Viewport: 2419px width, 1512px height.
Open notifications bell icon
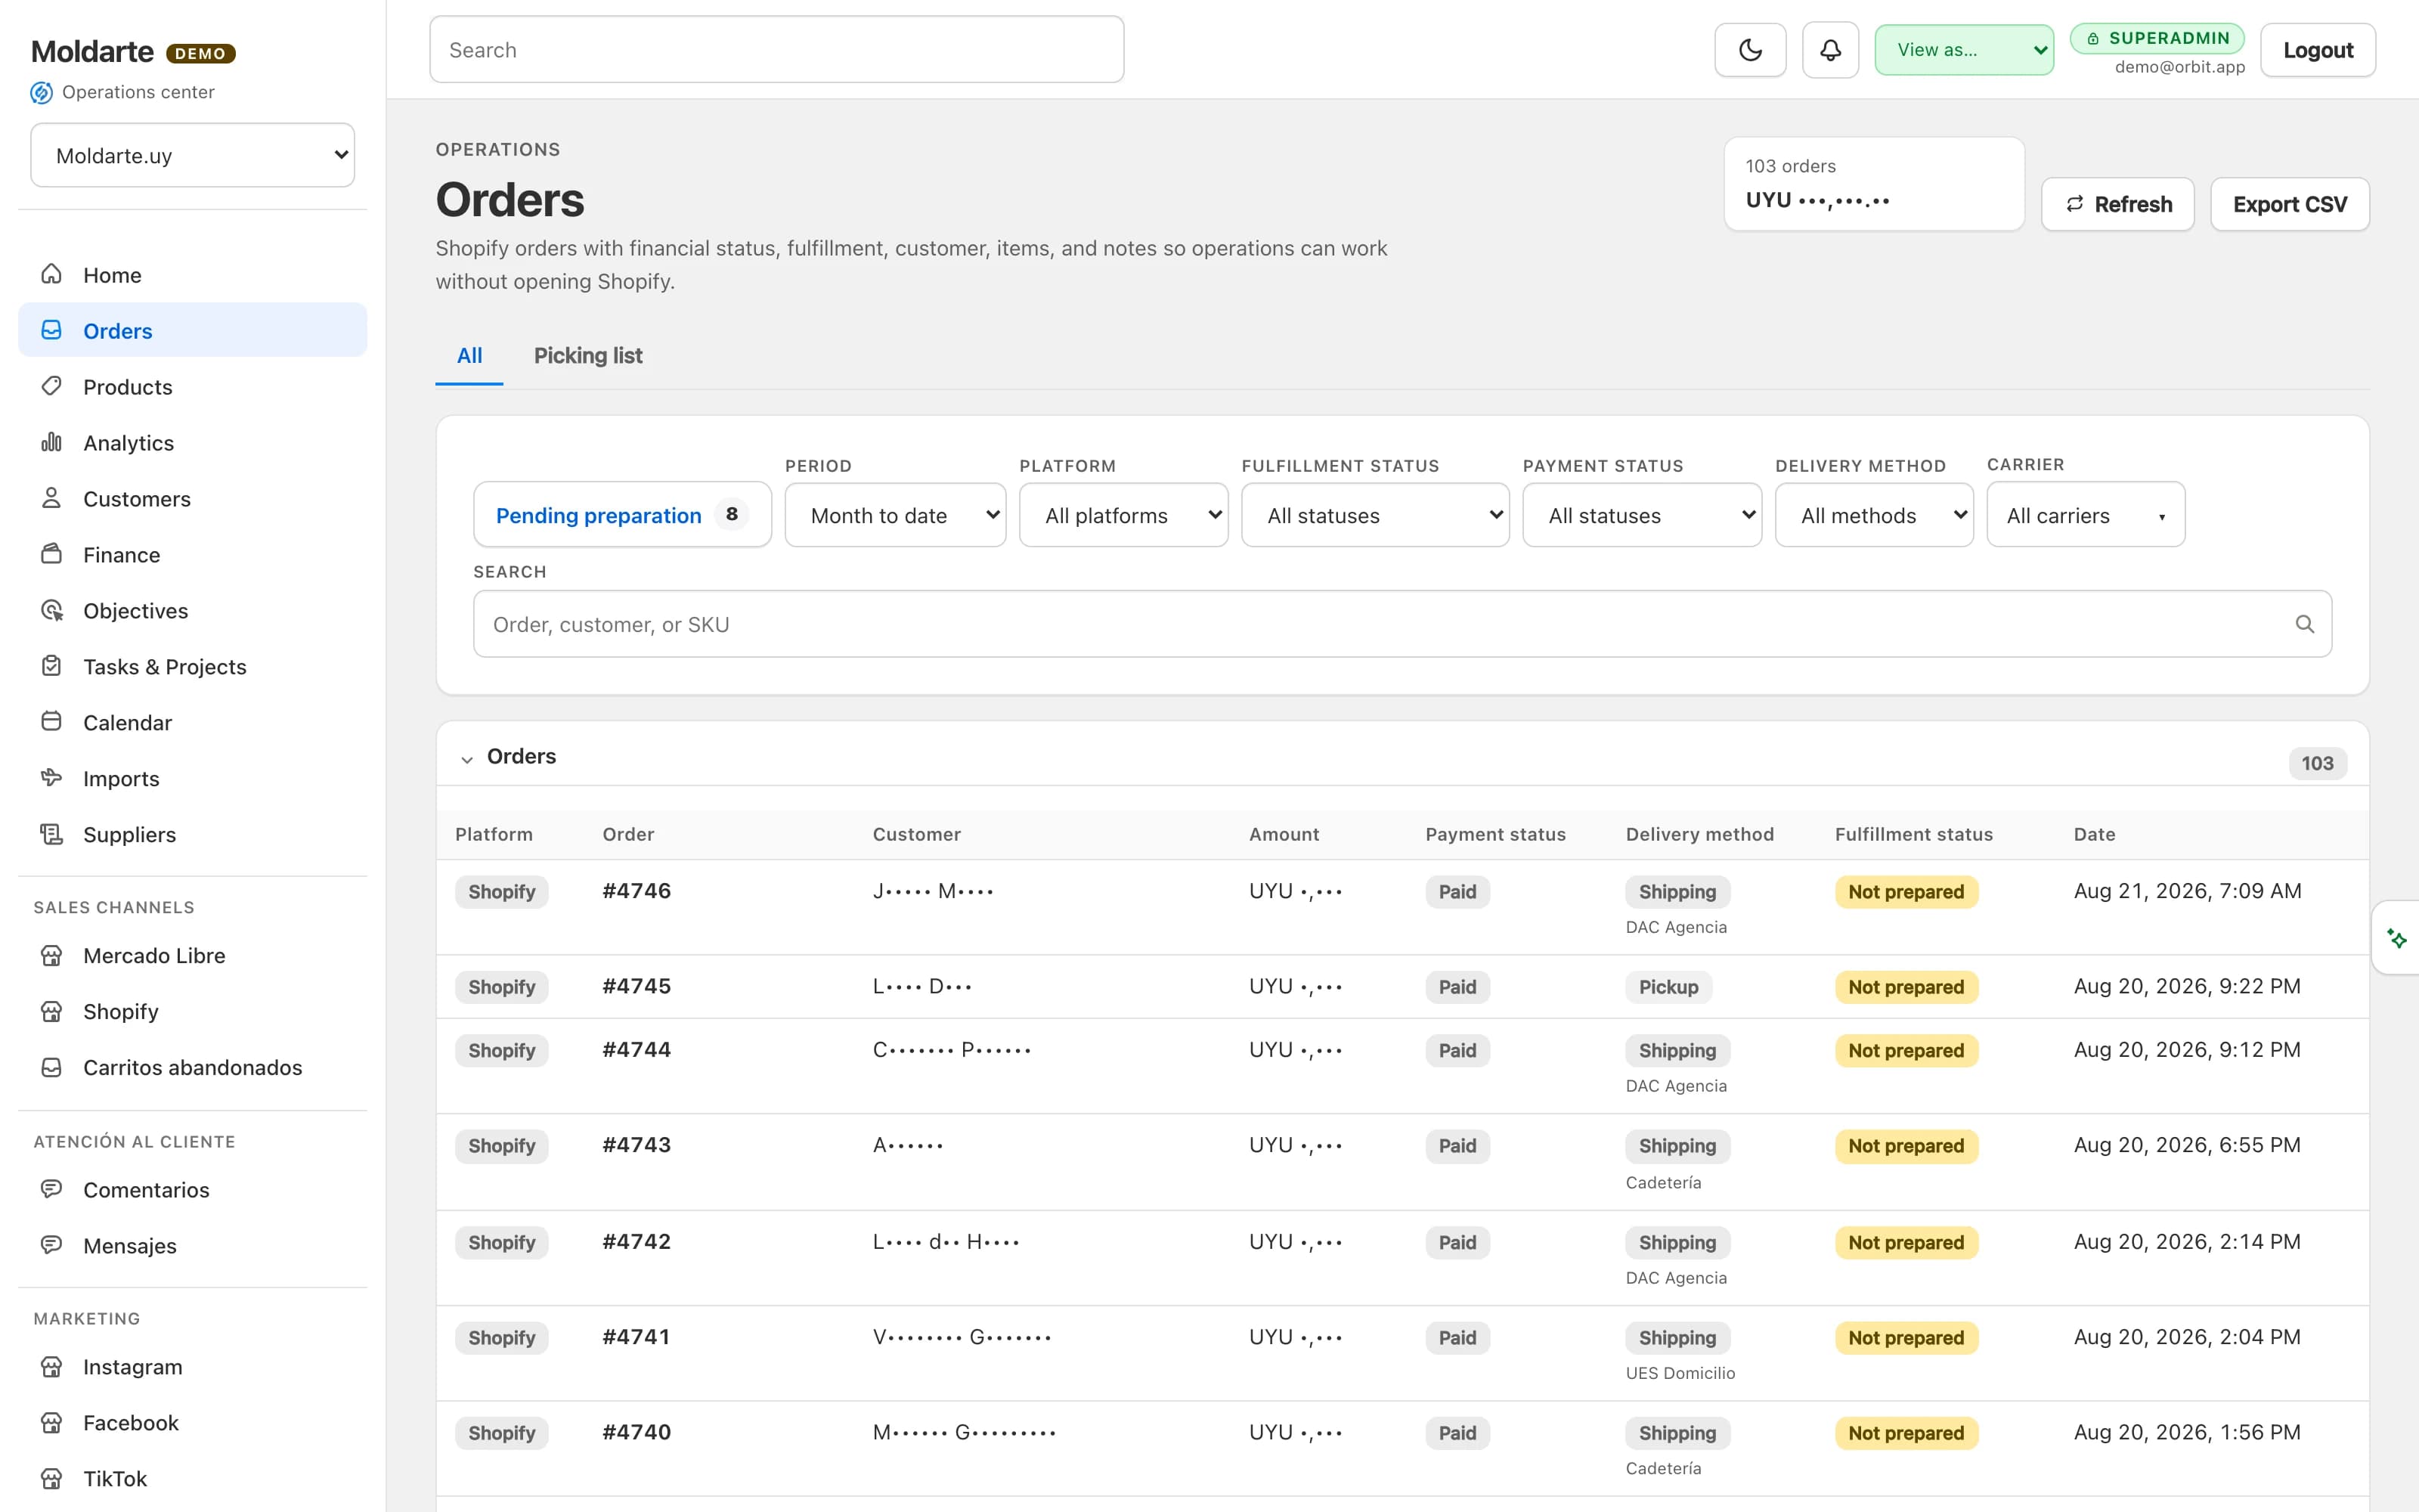1830,50
